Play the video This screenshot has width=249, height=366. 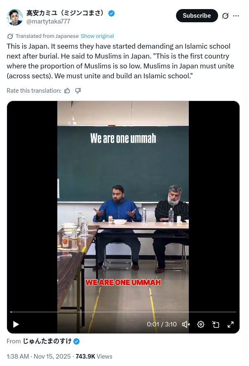pyautogui.click(x=16, y=324)
